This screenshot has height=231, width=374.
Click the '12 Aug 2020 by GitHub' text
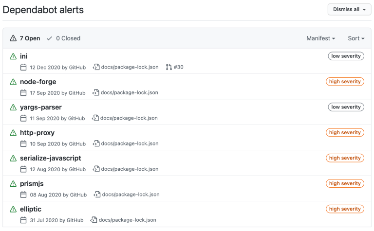click(58, 169)
